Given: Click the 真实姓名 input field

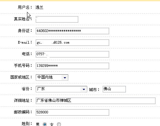Looking at the screenshot, I should click(57, 19).
